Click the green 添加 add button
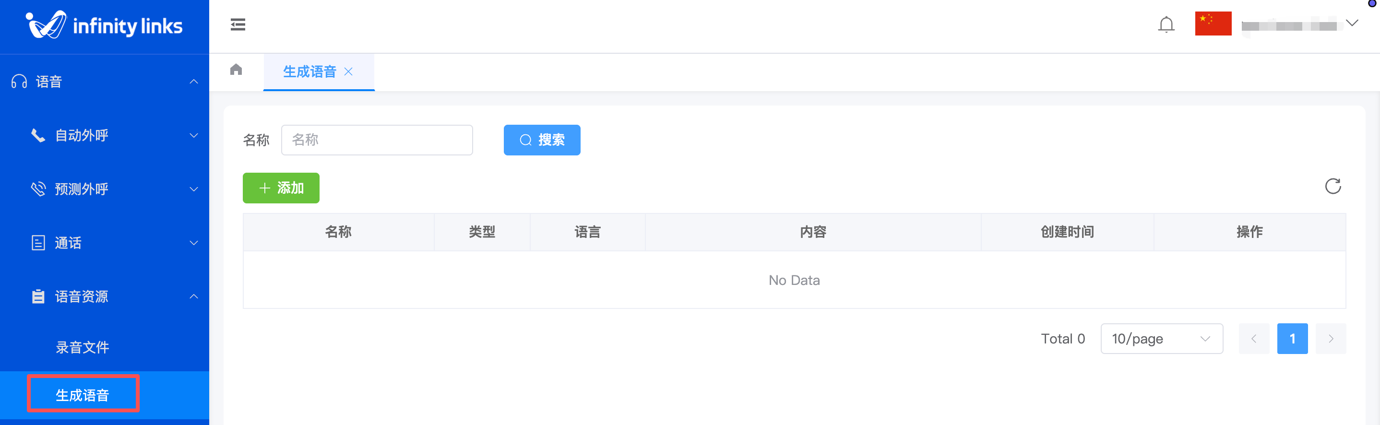The width and height of the screenshot is (1380, 425). click(x=281, y=188)
